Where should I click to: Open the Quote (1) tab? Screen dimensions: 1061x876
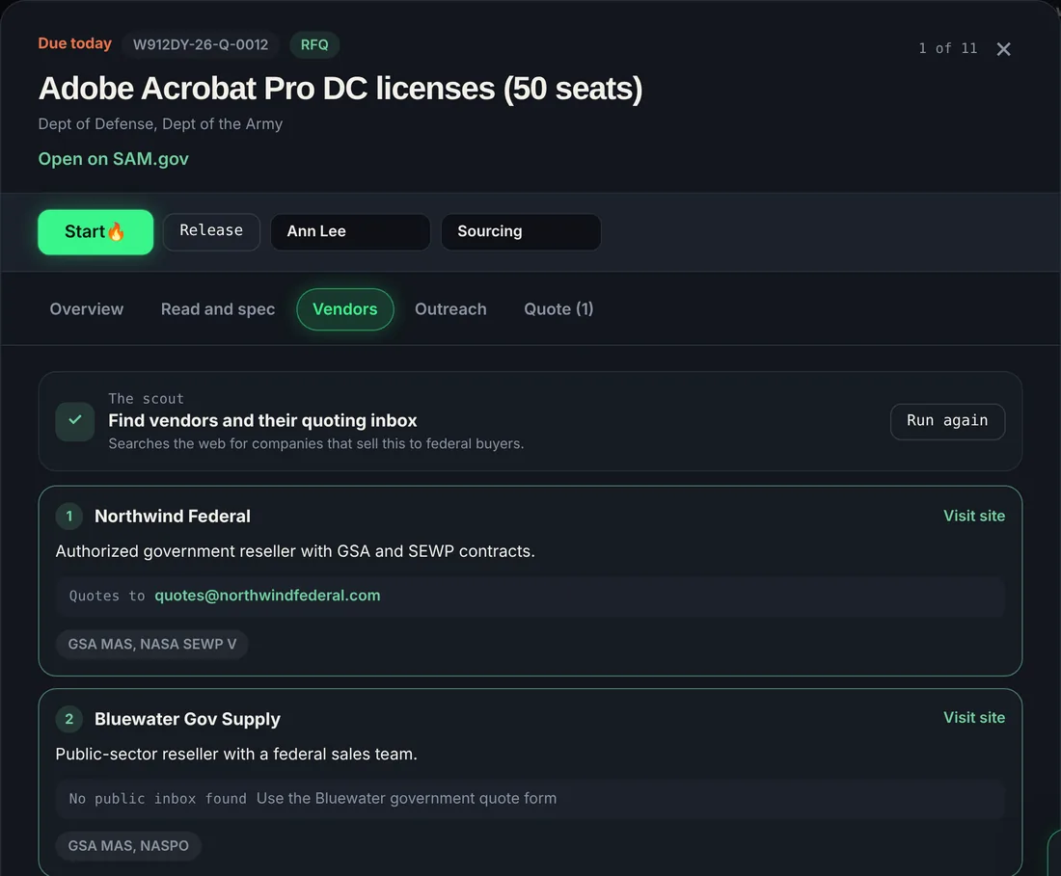[x=558, y=309]
